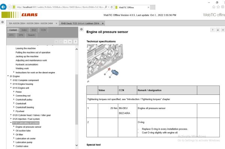Screen dimensions: 225x149
Task: Select the Crankshaft entry in the tree
Action: [x=21, y=103]
